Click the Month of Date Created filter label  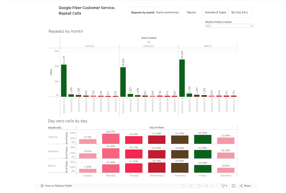pyautogui.click(x=218, y=22)
